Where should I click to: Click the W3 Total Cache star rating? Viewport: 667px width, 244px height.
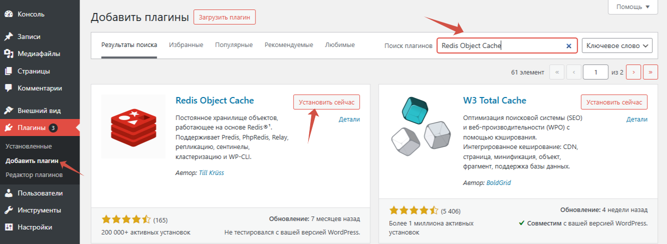413,210
